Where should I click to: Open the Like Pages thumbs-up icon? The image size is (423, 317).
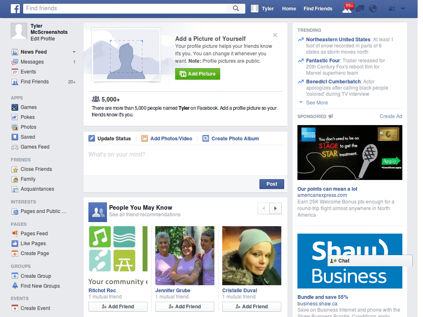click(x=14, y=244)
